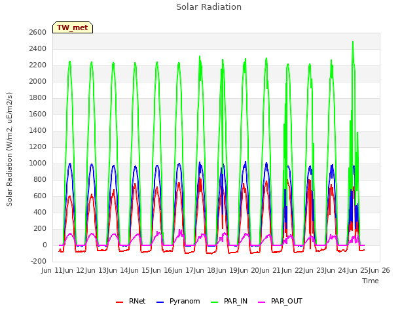
Task: Click the TW_met annotation label
Action: click(73, 27)
